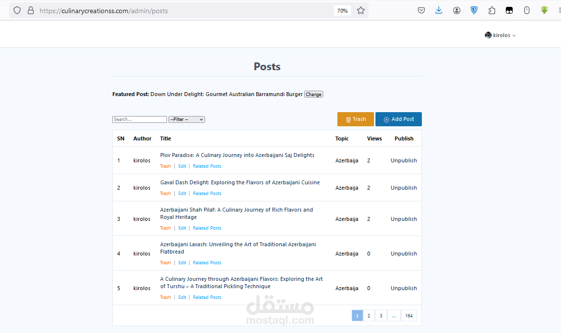Click the Bitwarden shield extension icon
This screenshot has width=561, height=333.
(474, 10)
